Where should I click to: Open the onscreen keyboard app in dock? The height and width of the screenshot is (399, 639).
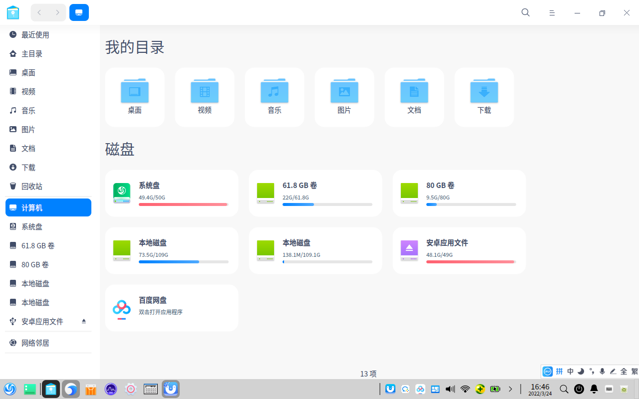[x=151, y=389]
